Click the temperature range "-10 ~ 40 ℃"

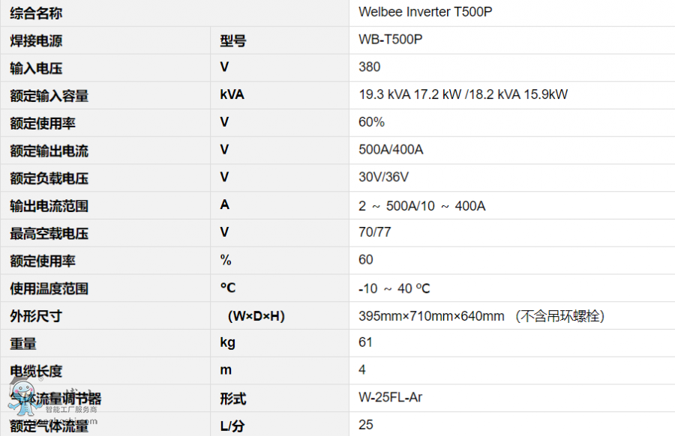[394, 288]
